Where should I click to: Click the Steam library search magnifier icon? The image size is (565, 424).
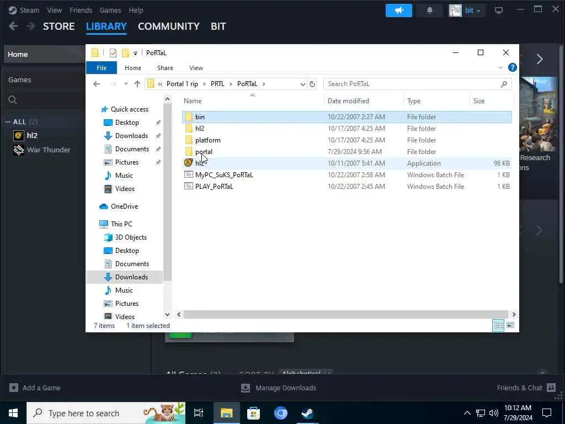pyautogui.click(x=13, y=100)
